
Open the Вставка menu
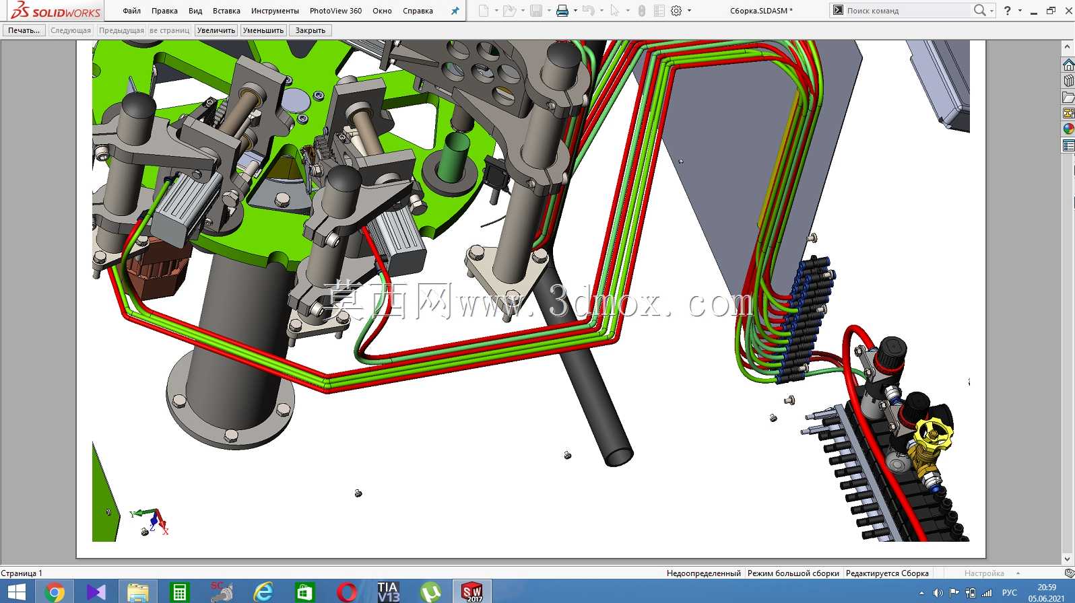(226, 11)
